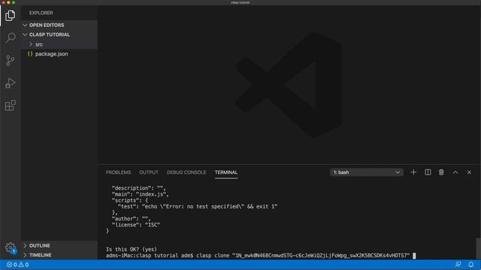Image resolution: width=481 pixels, height=270 pixels.
Task: Click the macOS green zoom window button
Action: [14, 2]
